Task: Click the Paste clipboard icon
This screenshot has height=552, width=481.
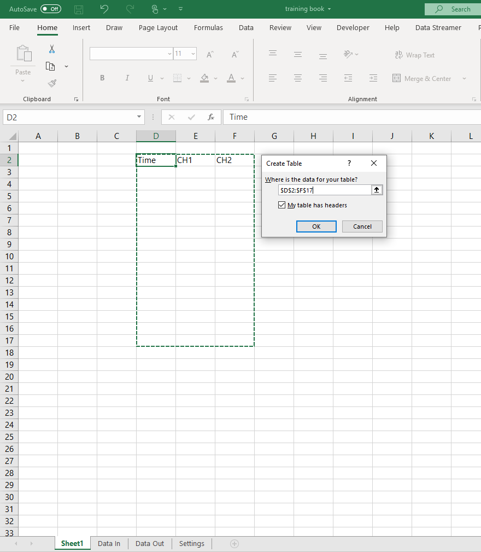Action: point(24,54)
